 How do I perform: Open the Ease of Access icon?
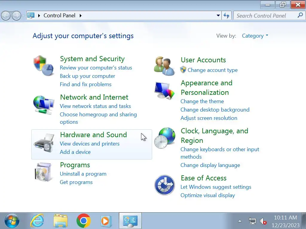(x=165, y=185)
